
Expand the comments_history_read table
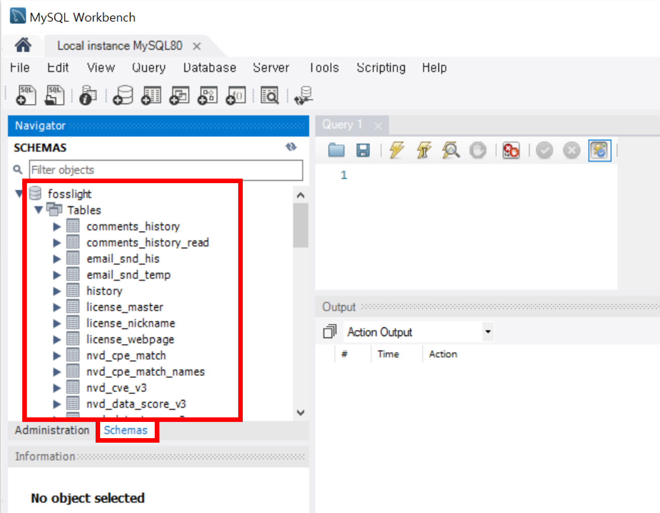tap(57, 242)
